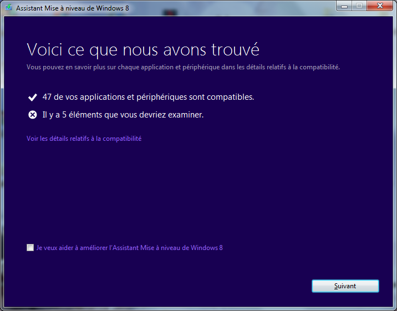The image size is (397, 311).
Task: Click the X-circle icon for items to examine
Action: (x=32, y=115)
